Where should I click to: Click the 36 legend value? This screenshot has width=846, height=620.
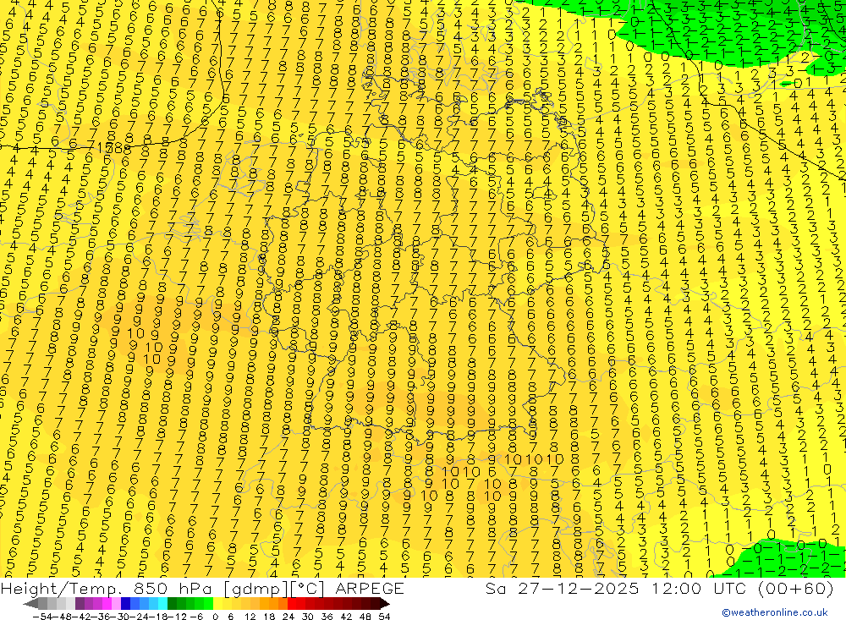coord(327,617)
